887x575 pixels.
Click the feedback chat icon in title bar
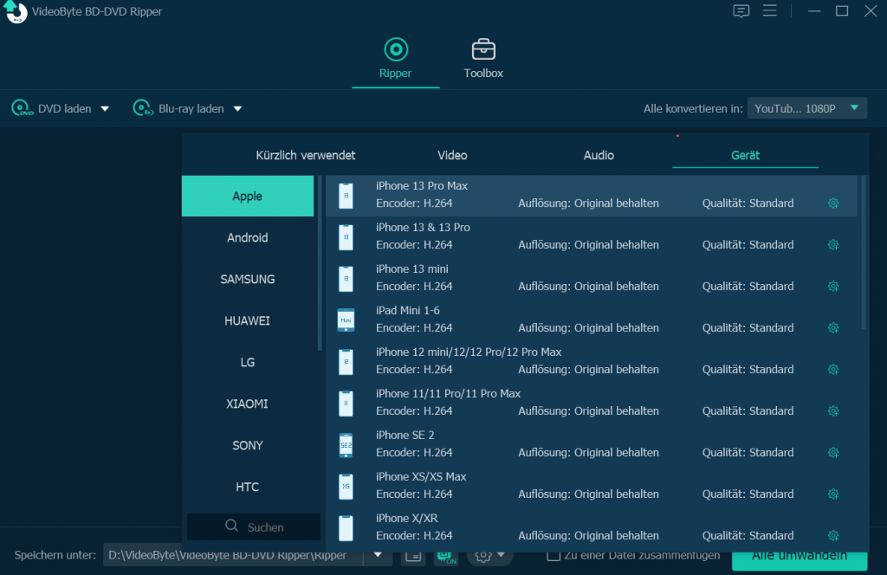point(741,11)
